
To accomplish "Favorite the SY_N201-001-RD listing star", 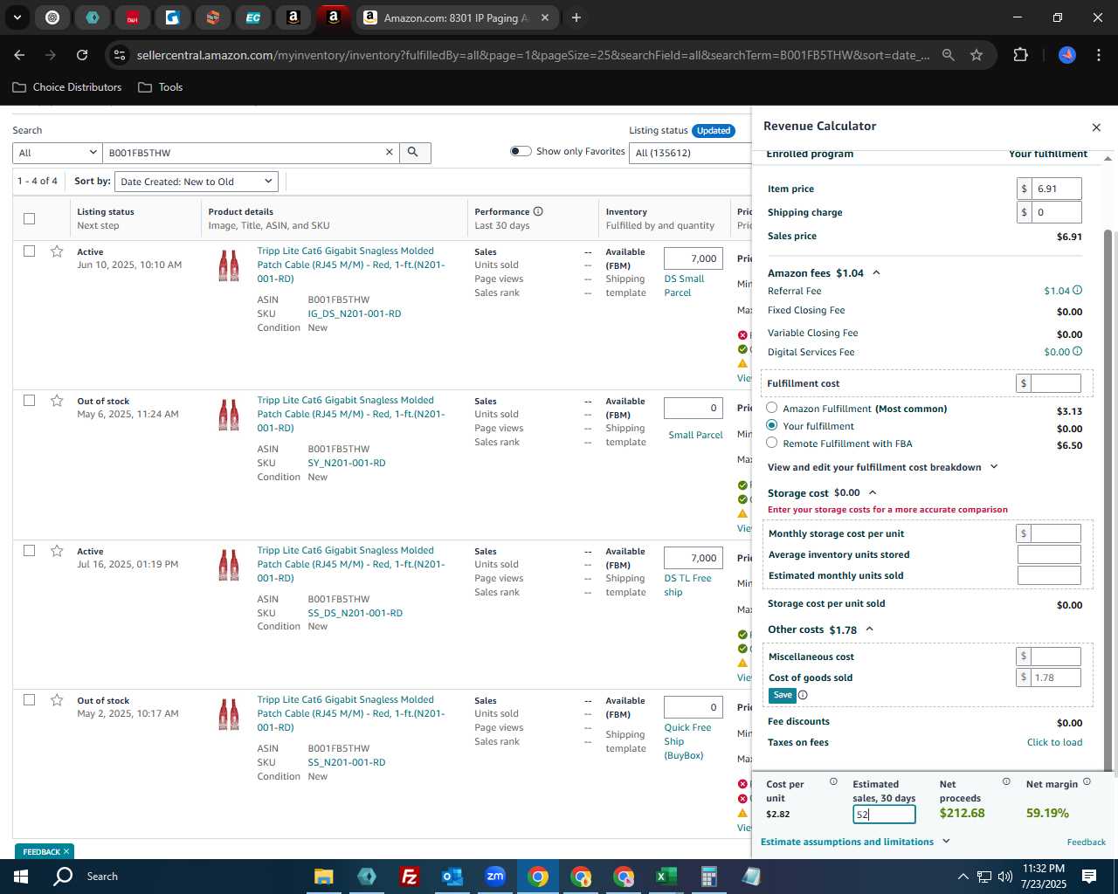I will [57, 401].
